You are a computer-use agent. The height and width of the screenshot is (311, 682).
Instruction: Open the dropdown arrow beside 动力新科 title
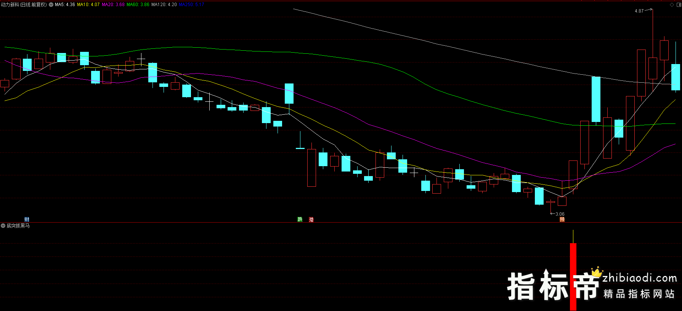tap(51, 5)
